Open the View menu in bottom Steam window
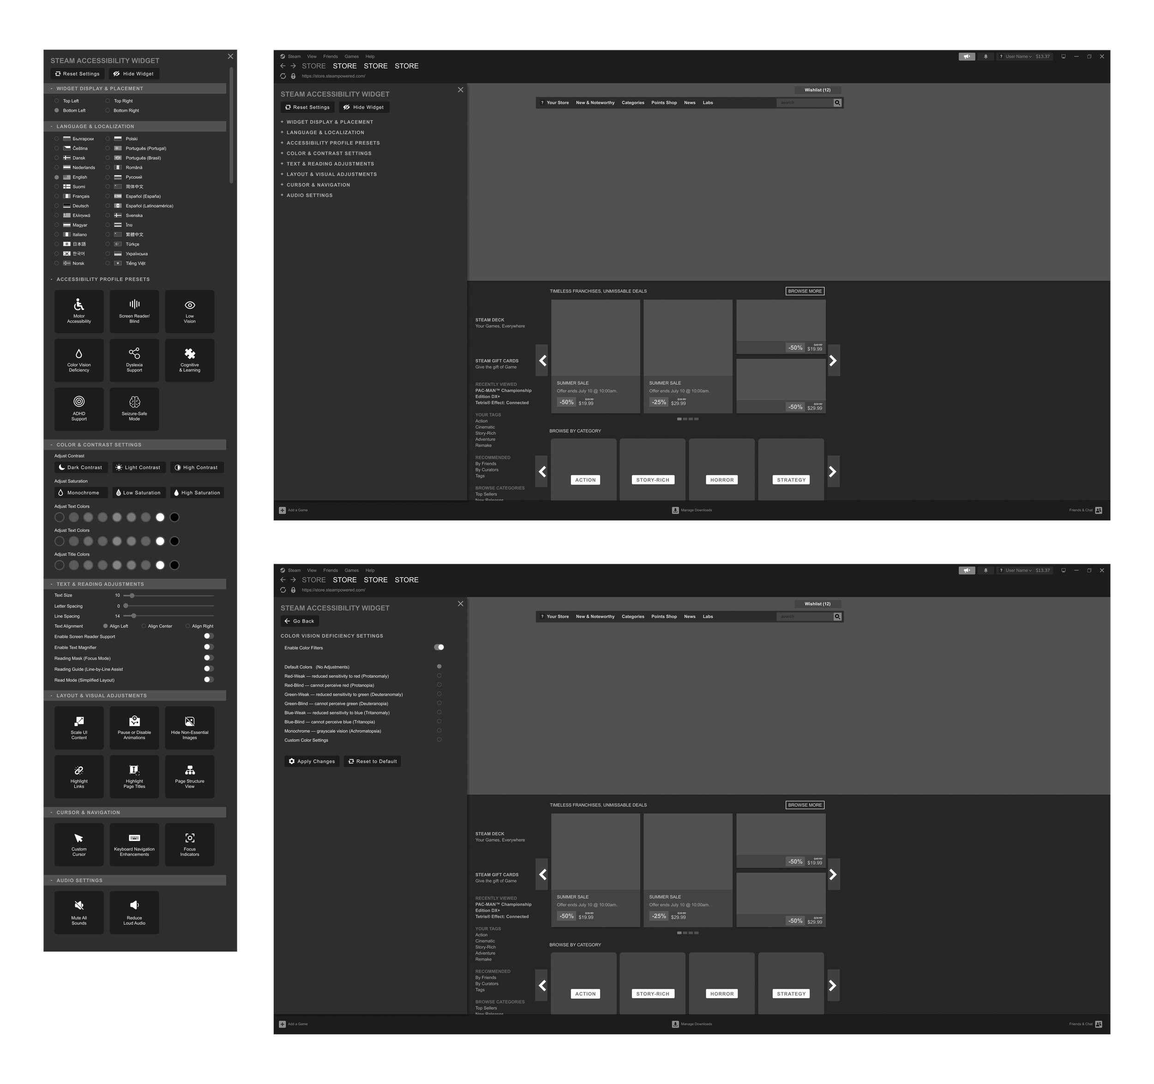Viewport: 1154px width, 1084px height. click(x=312, y=571)
